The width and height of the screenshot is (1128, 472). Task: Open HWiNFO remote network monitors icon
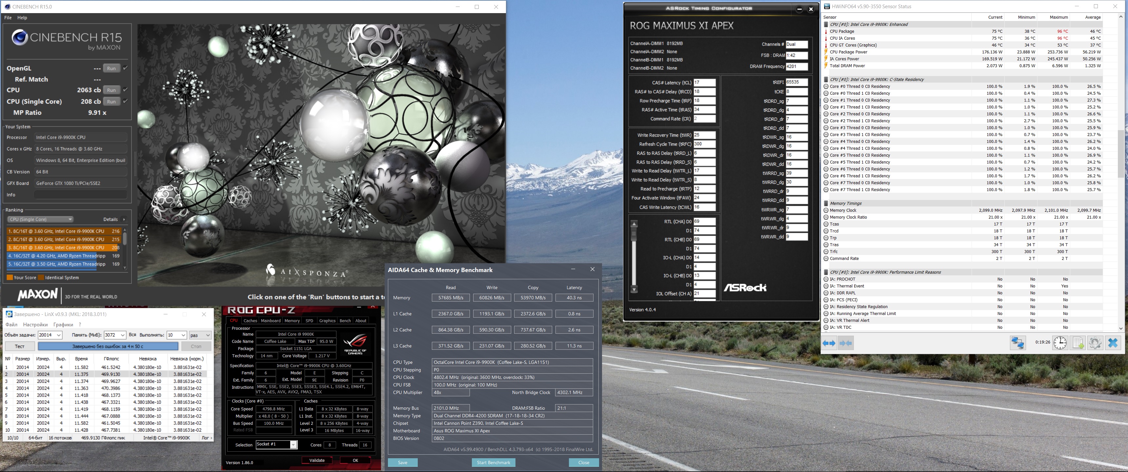click(x=1017, y=343)
